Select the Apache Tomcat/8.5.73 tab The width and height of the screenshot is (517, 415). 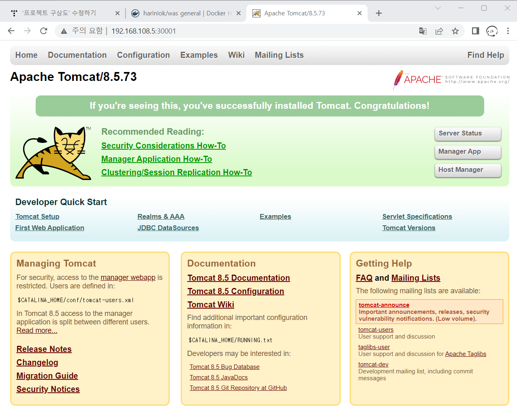pyautogui.click(x=307, y=13)
